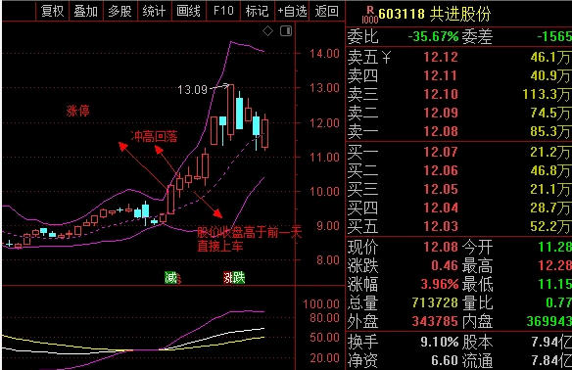Click 买五 price 12.03
The height and width of the screenshot is (370, 572).
coord(441,226)
